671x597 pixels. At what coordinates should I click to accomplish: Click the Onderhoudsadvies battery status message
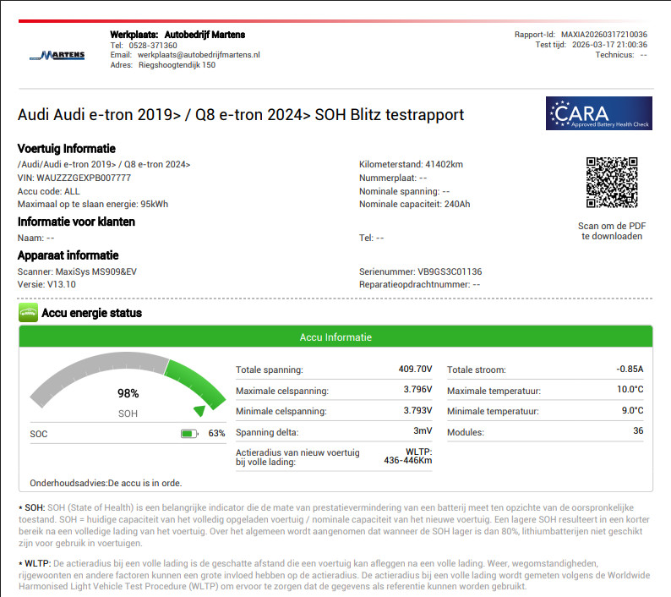click(106, 483)
